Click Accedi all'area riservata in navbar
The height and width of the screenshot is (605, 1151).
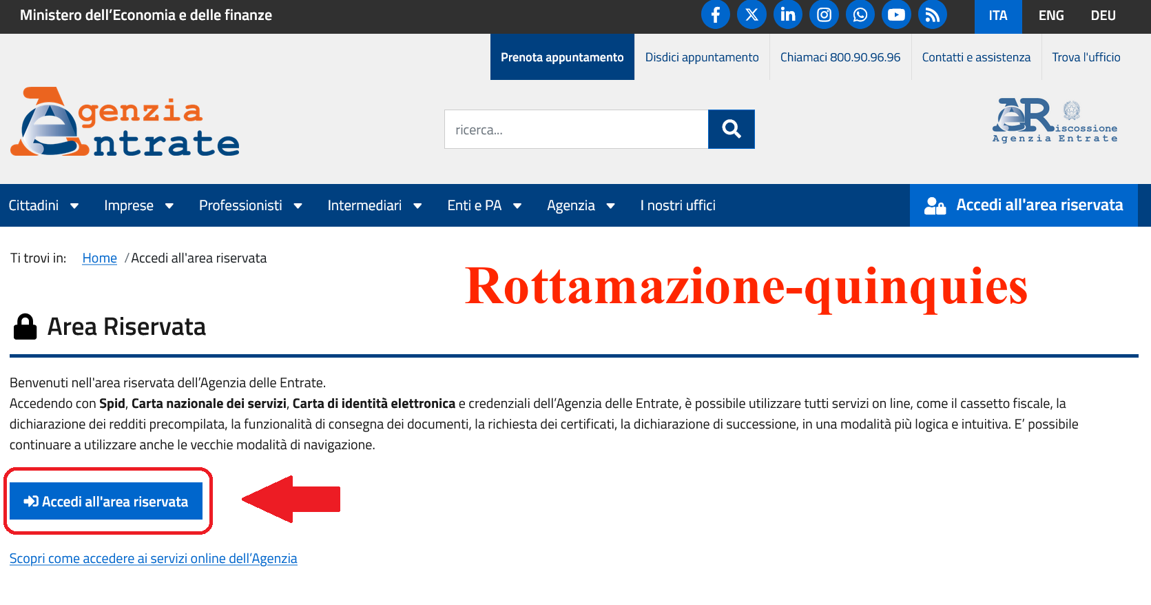click(1024, 205)
